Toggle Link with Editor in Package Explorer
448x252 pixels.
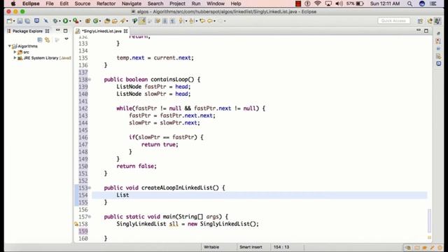[48, 40]
